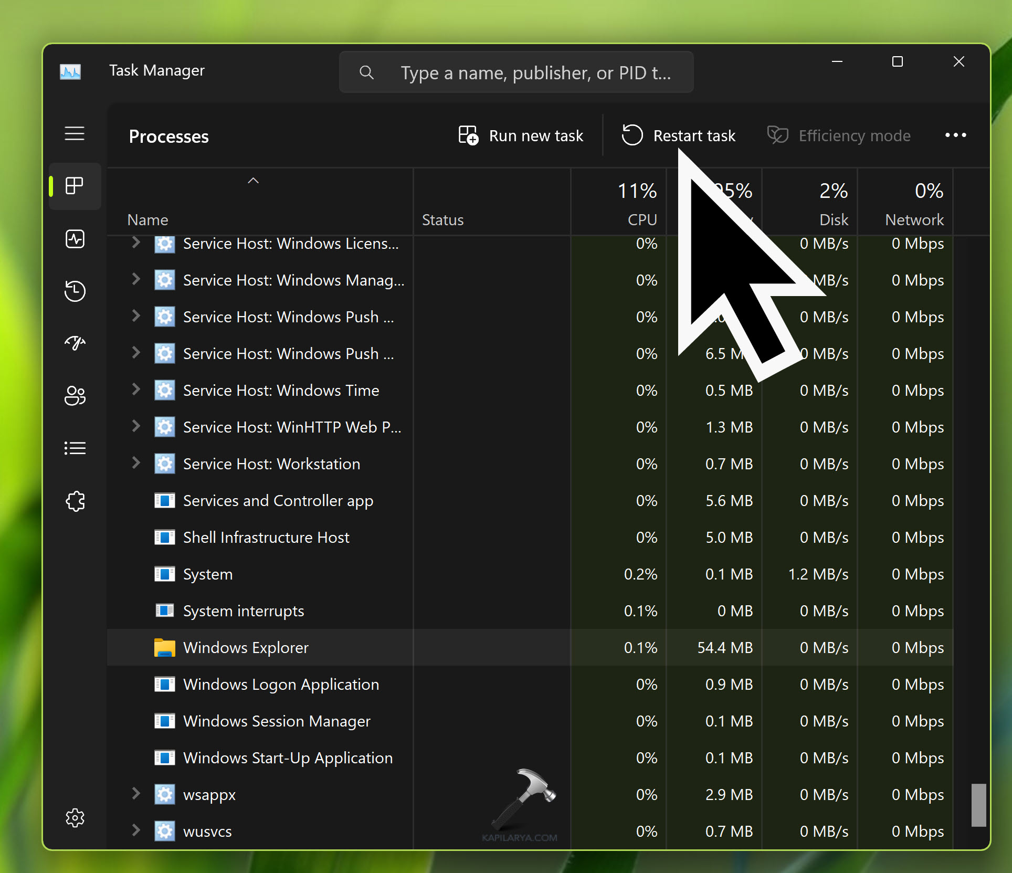The width and height of the screenshot is (1012, 873).
Task: Expand Service Host: Workstation
Action: tap(136, 463)
